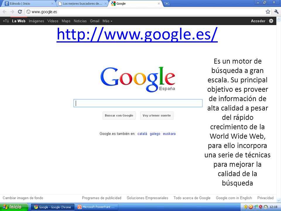281x211 pixels.
Task: Expand the Más dropdown menu
Action: 107,21
